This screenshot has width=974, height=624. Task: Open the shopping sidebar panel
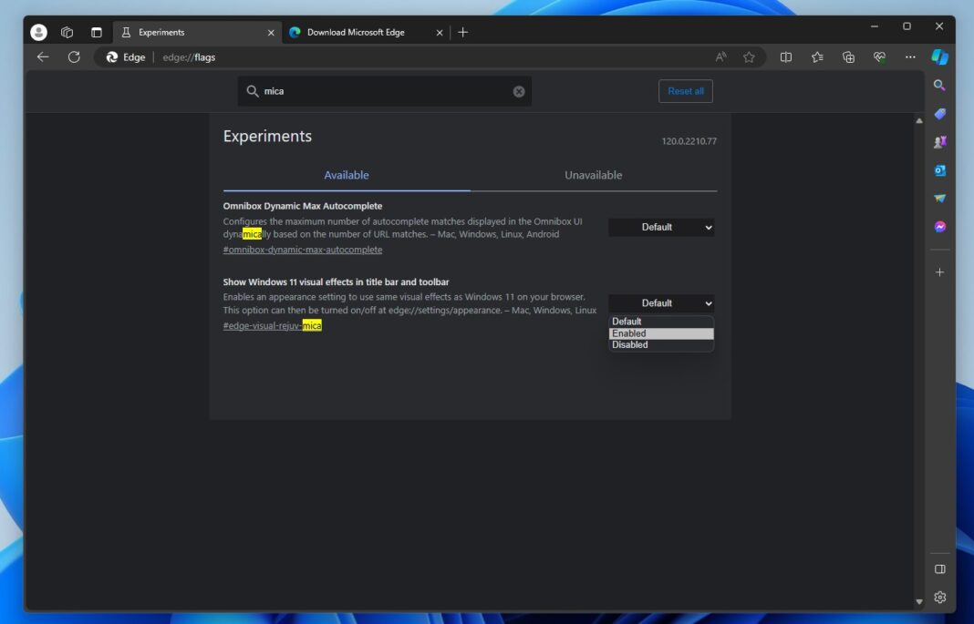[x=940, y=114]
